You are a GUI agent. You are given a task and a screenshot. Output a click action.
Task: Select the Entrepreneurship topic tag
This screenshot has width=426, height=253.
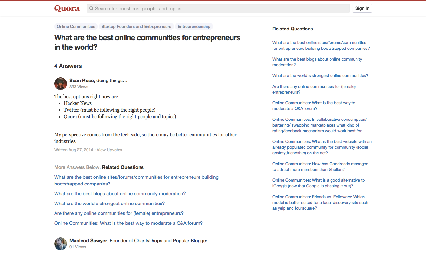pos(194,27)
